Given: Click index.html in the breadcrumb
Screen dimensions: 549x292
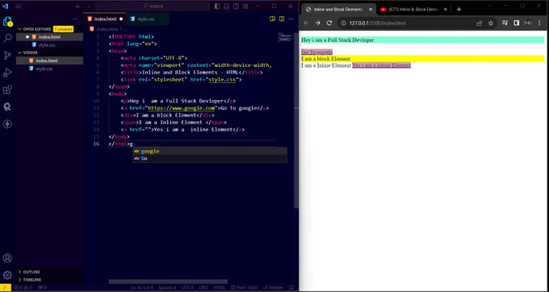Looking at the screenshot, I should (x=107, y=29).
